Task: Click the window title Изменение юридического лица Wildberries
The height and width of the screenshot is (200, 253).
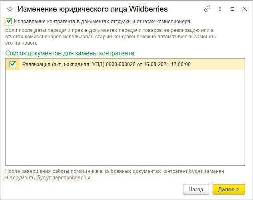Action: pyautogui.click(x=93, y=9)
